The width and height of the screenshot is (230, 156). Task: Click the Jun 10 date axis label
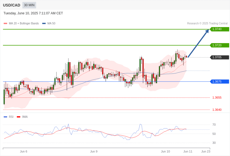click(165, 151)
